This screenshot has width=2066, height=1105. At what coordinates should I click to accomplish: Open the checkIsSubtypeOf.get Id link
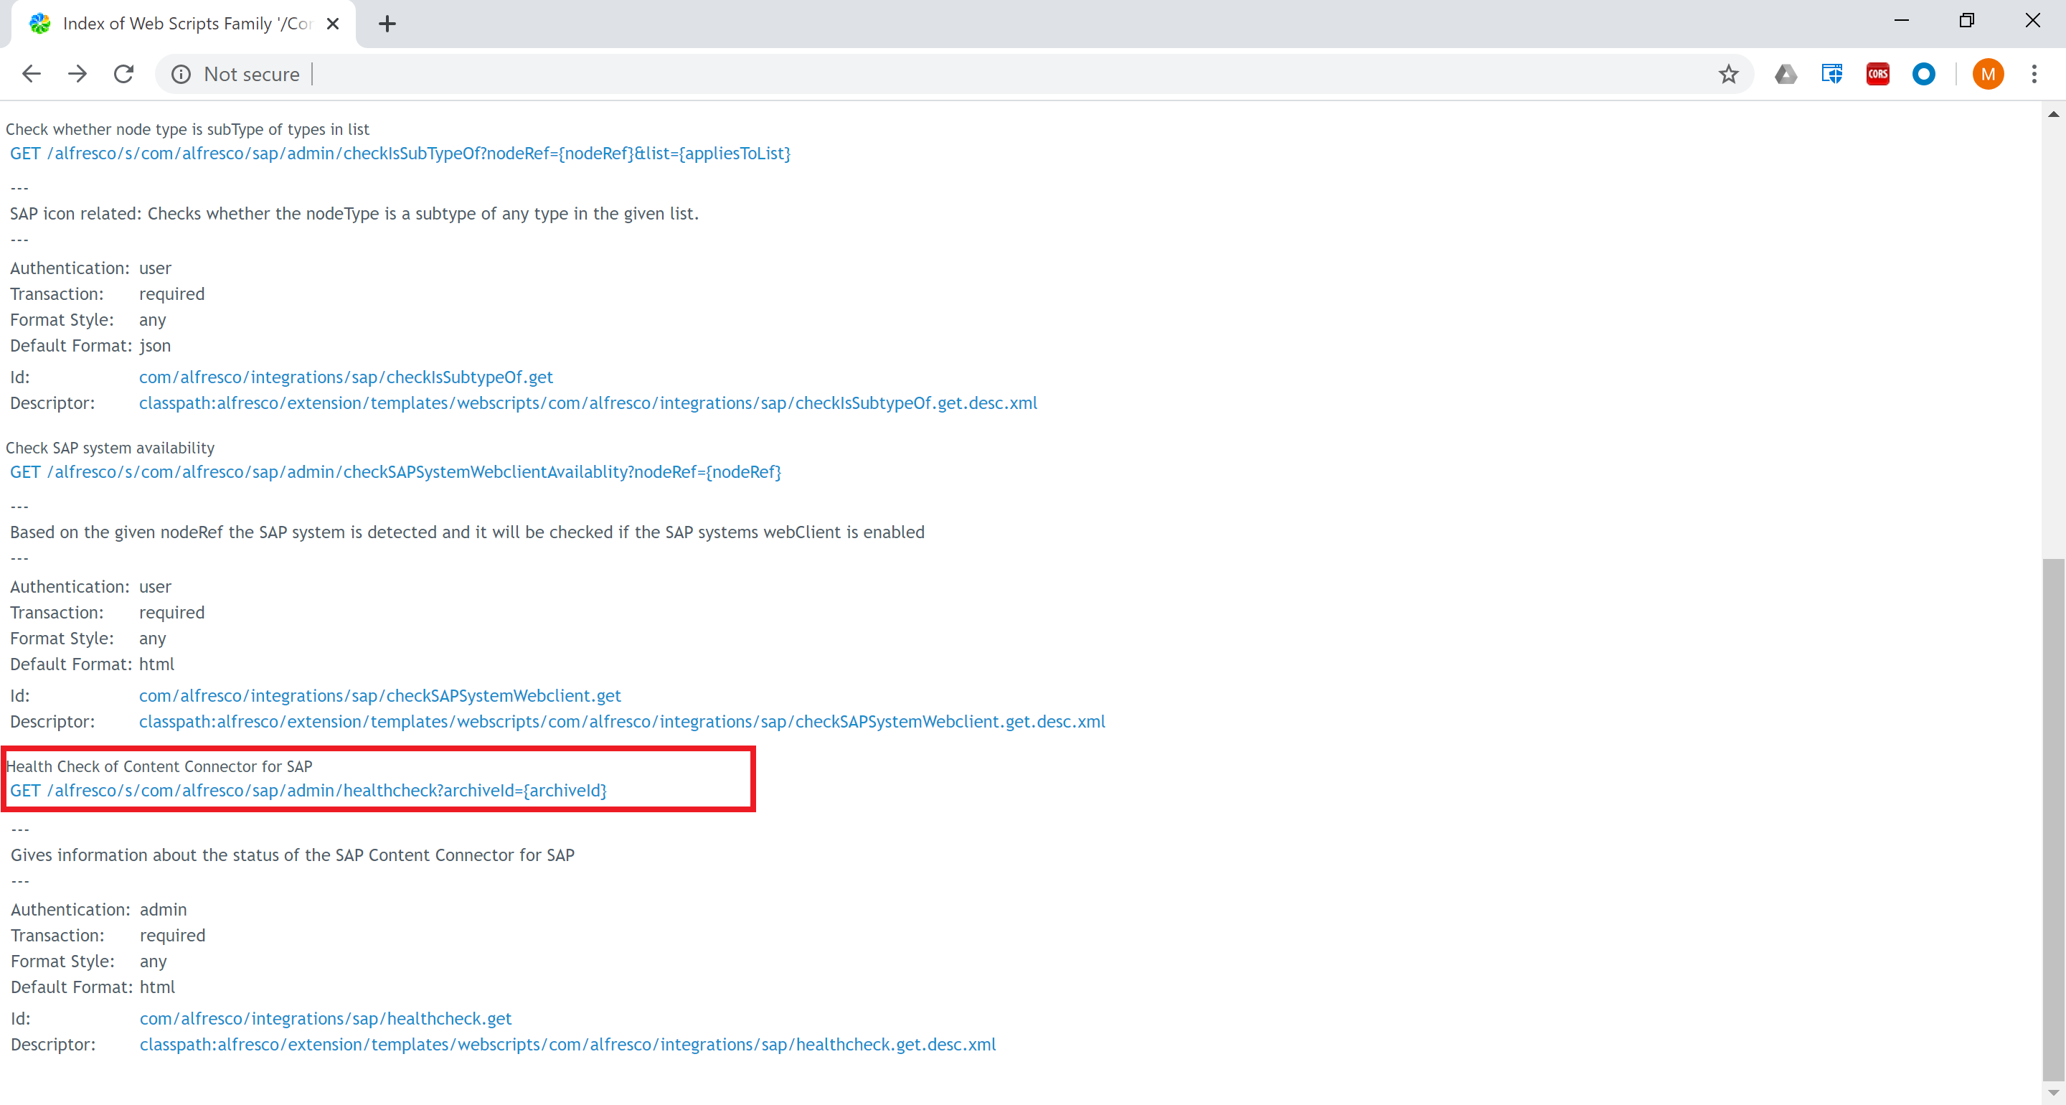(345, 377)
